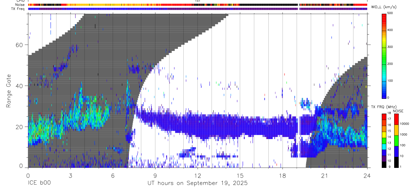
Task: Click the '1' tick on NOISE legend
Action: pos(401,167)
